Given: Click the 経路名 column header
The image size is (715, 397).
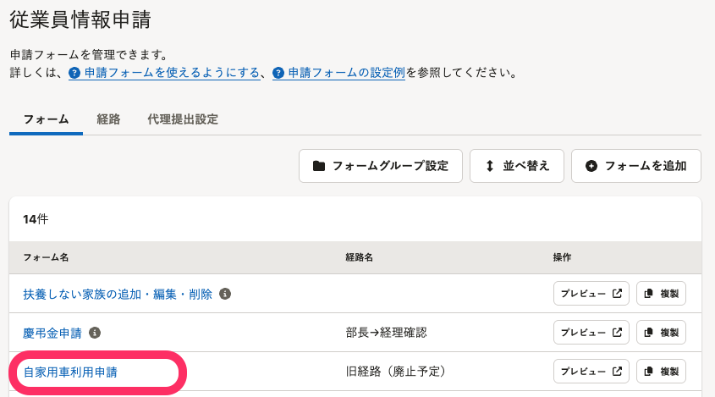Looking at the screenshot, I should point(360,257).
